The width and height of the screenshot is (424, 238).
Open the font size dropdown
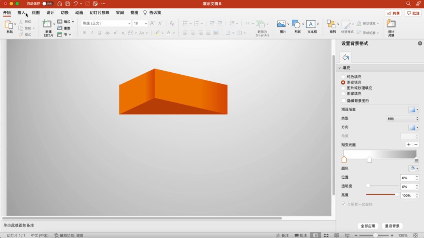pos(146,23)
